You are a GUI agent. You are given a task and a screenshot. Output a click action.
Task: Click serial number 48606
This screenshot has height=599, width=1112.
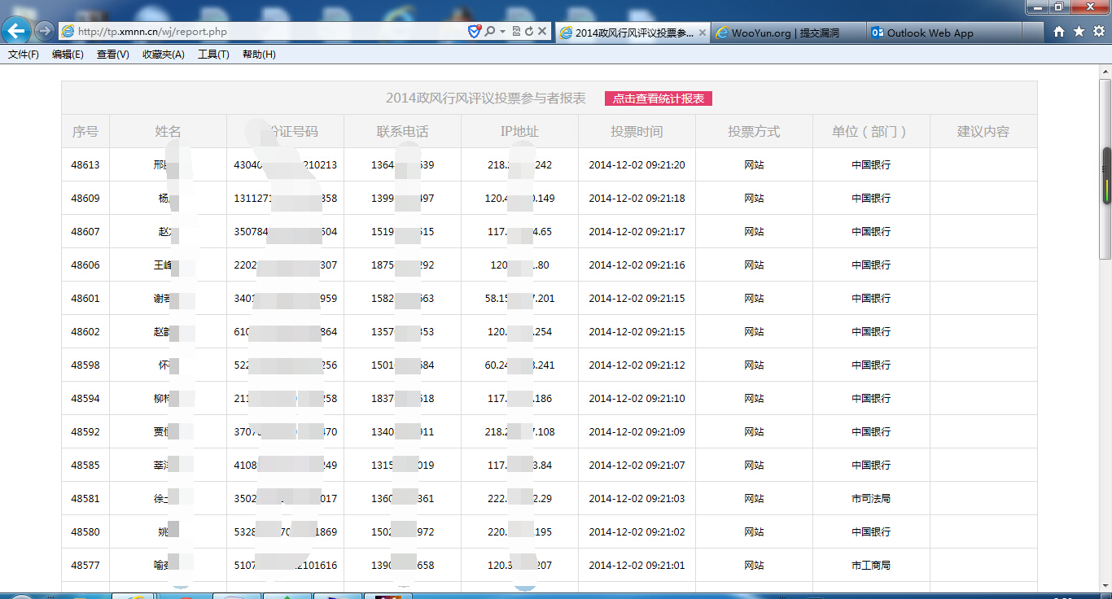point(85,265)
